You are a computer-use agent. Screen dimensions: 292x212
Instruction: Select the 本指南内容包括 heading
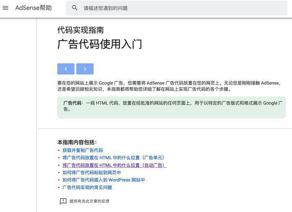pyautogui.click(x=77, y=142)
